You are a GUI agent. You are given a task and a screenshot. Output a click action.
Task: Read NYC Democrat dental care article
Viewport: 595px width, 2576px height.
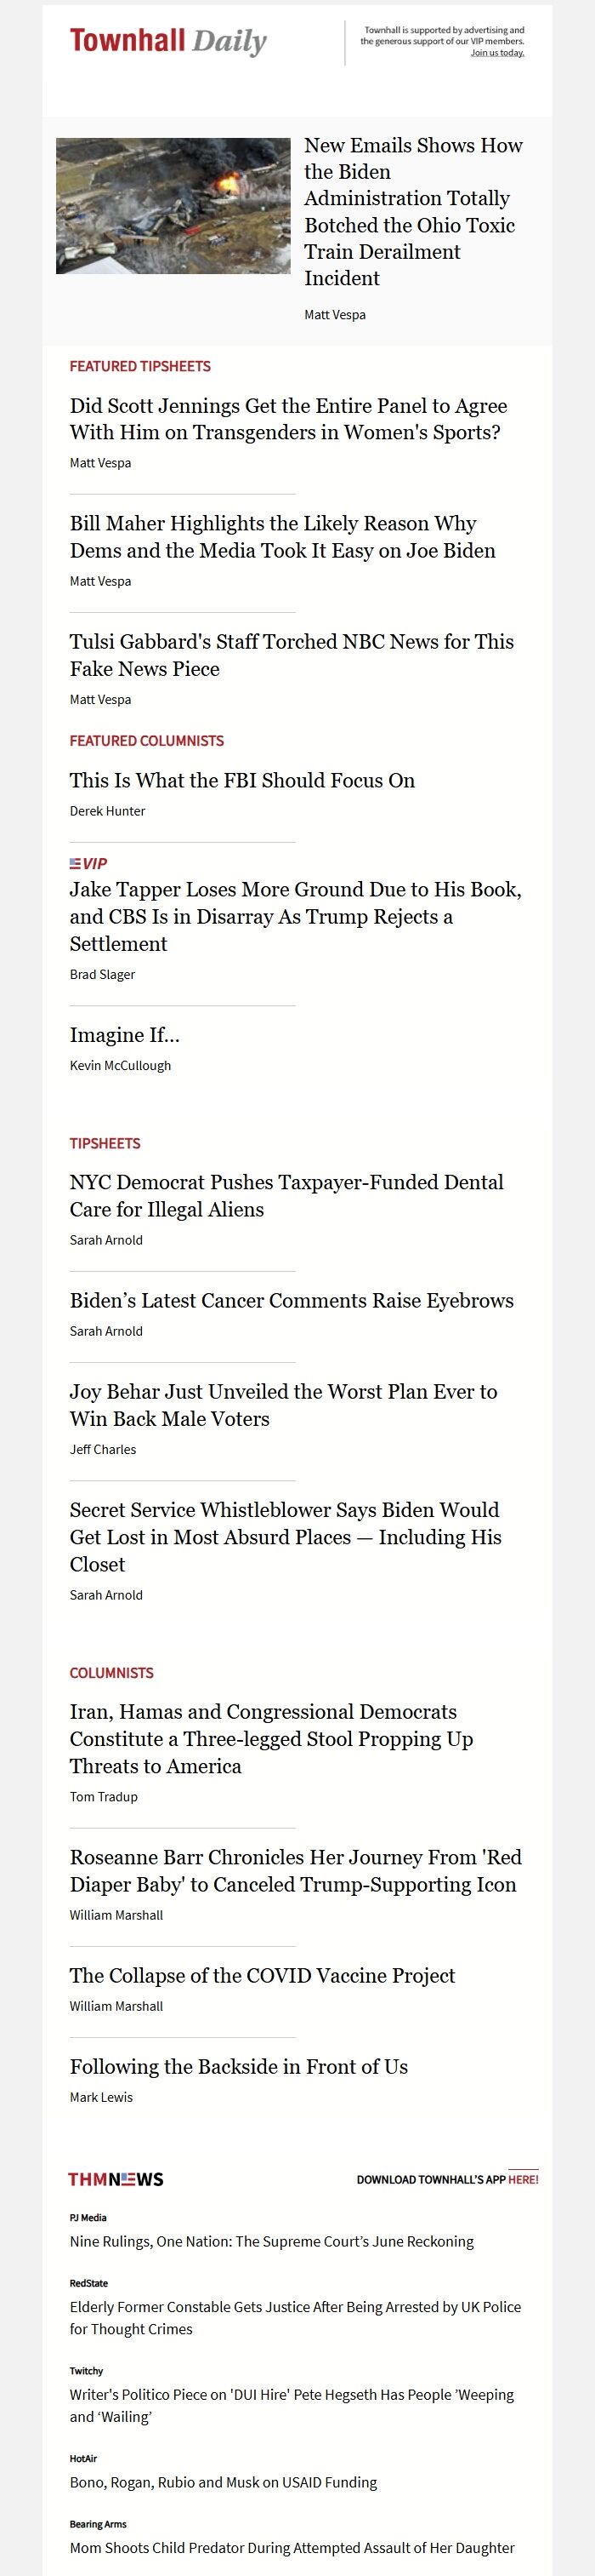286,1196
